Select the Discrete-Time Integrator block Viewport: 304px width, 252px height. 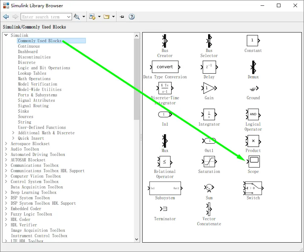pyautogui.click(x=165, y=88)
